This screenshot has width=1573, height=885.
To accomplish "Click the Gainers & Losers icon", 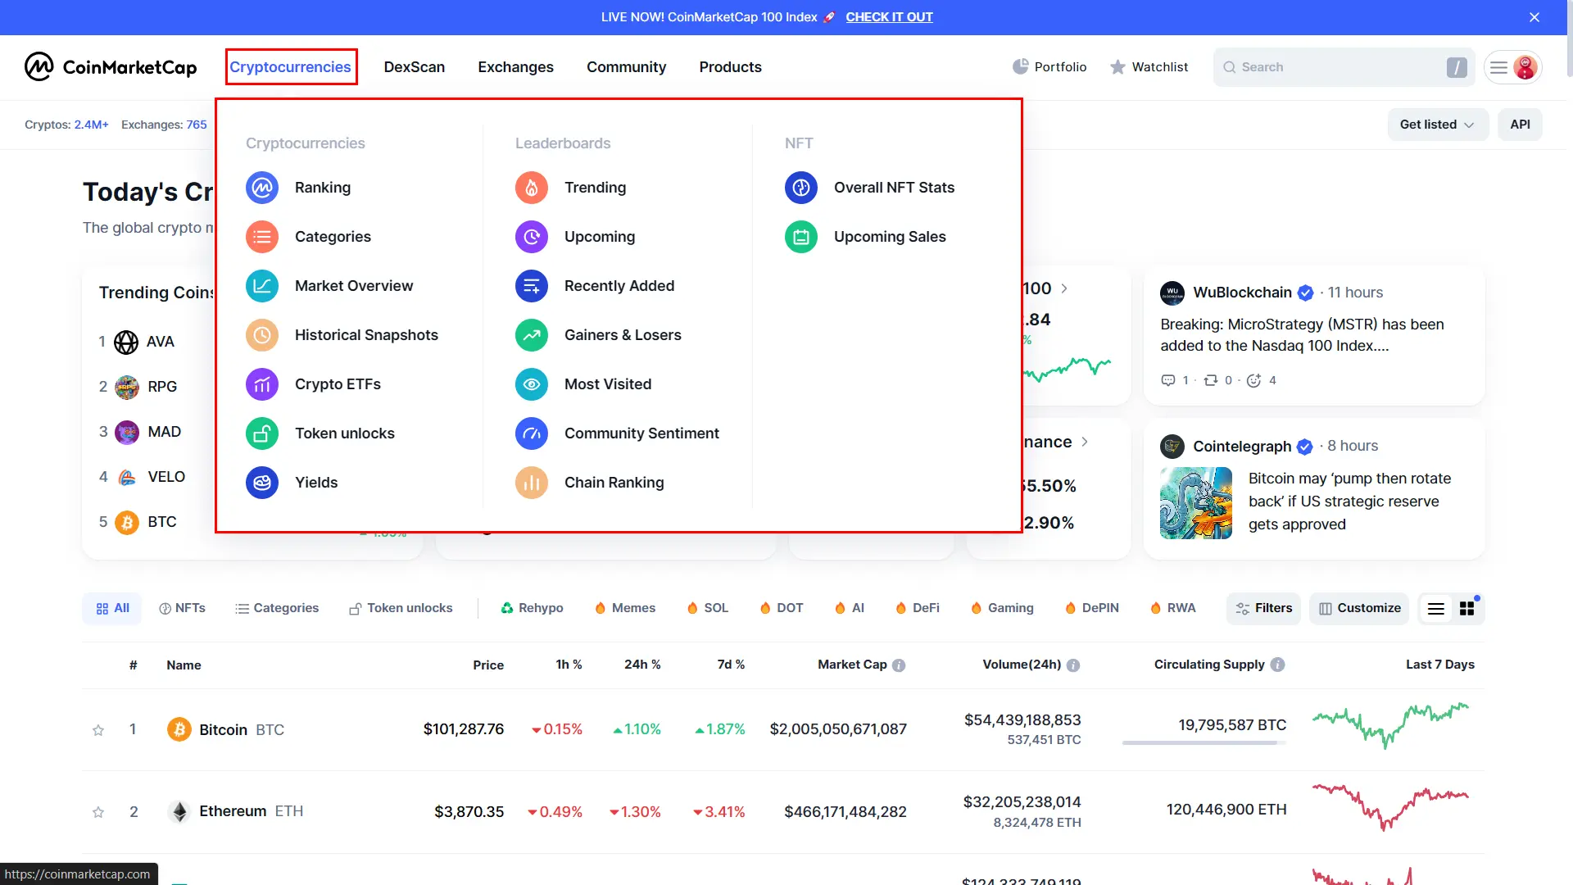I will click(533, 335).
